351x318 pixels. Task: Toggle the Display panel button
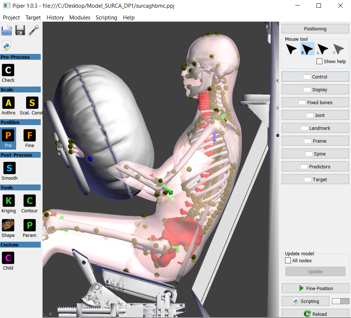tap(315, 89)
